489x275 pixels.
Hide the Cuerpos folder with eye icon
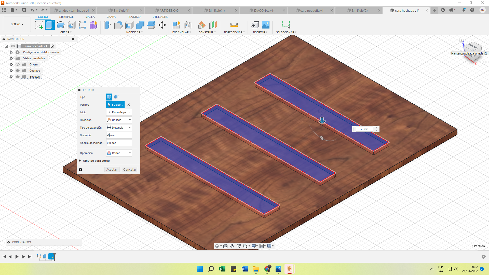click(18, 71)
